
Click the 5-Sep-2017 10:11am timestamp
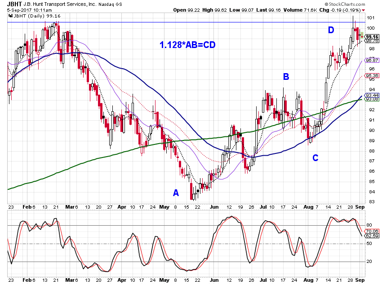[x=30, y=10]
